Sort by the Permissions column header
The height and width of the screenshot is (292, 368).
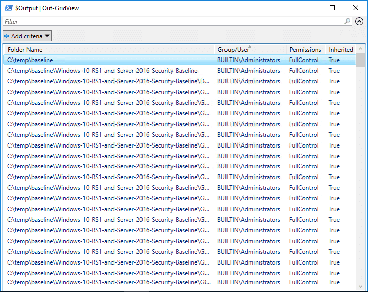point(305,49)
